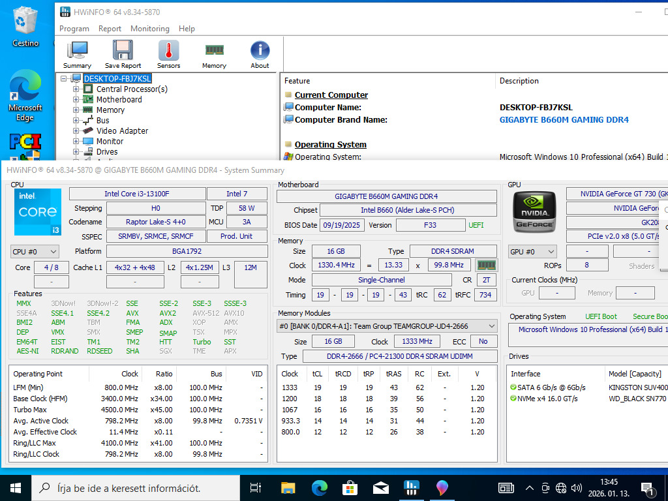
Task: Click the Raptor Lake-S 4+0 codename field
Action: pyautogui.click(x=155, y=222)
